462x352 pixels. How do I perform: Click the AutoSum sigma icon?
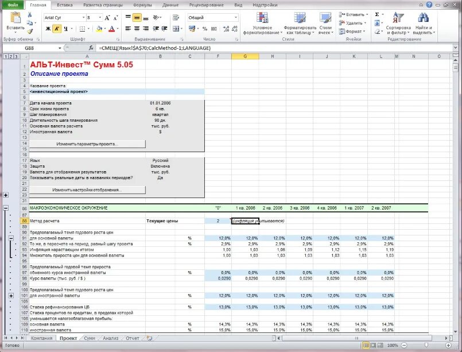(x=377, y=14)
